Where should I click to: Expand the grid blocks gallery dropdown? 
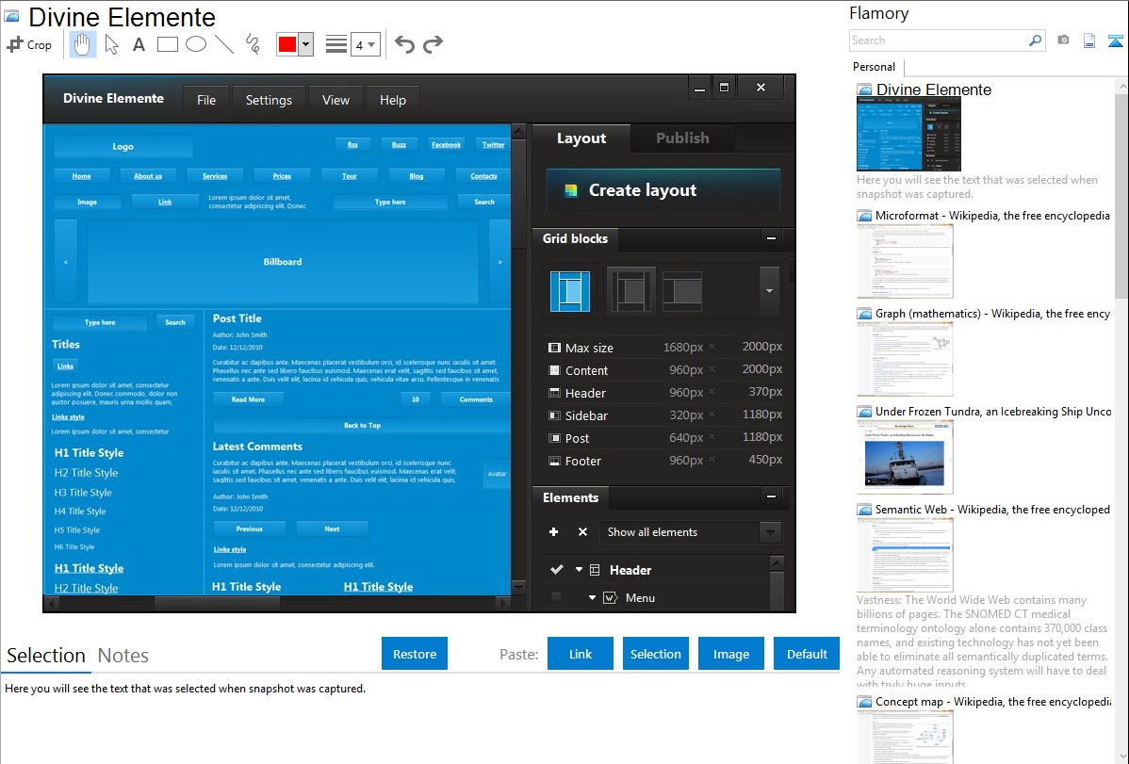click(769, 291)
